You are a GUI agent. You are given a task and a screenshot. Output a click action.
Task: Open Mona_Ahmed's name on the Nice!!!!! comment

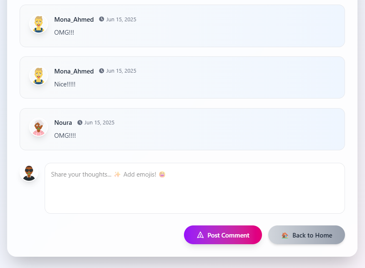tap(74, 71)
